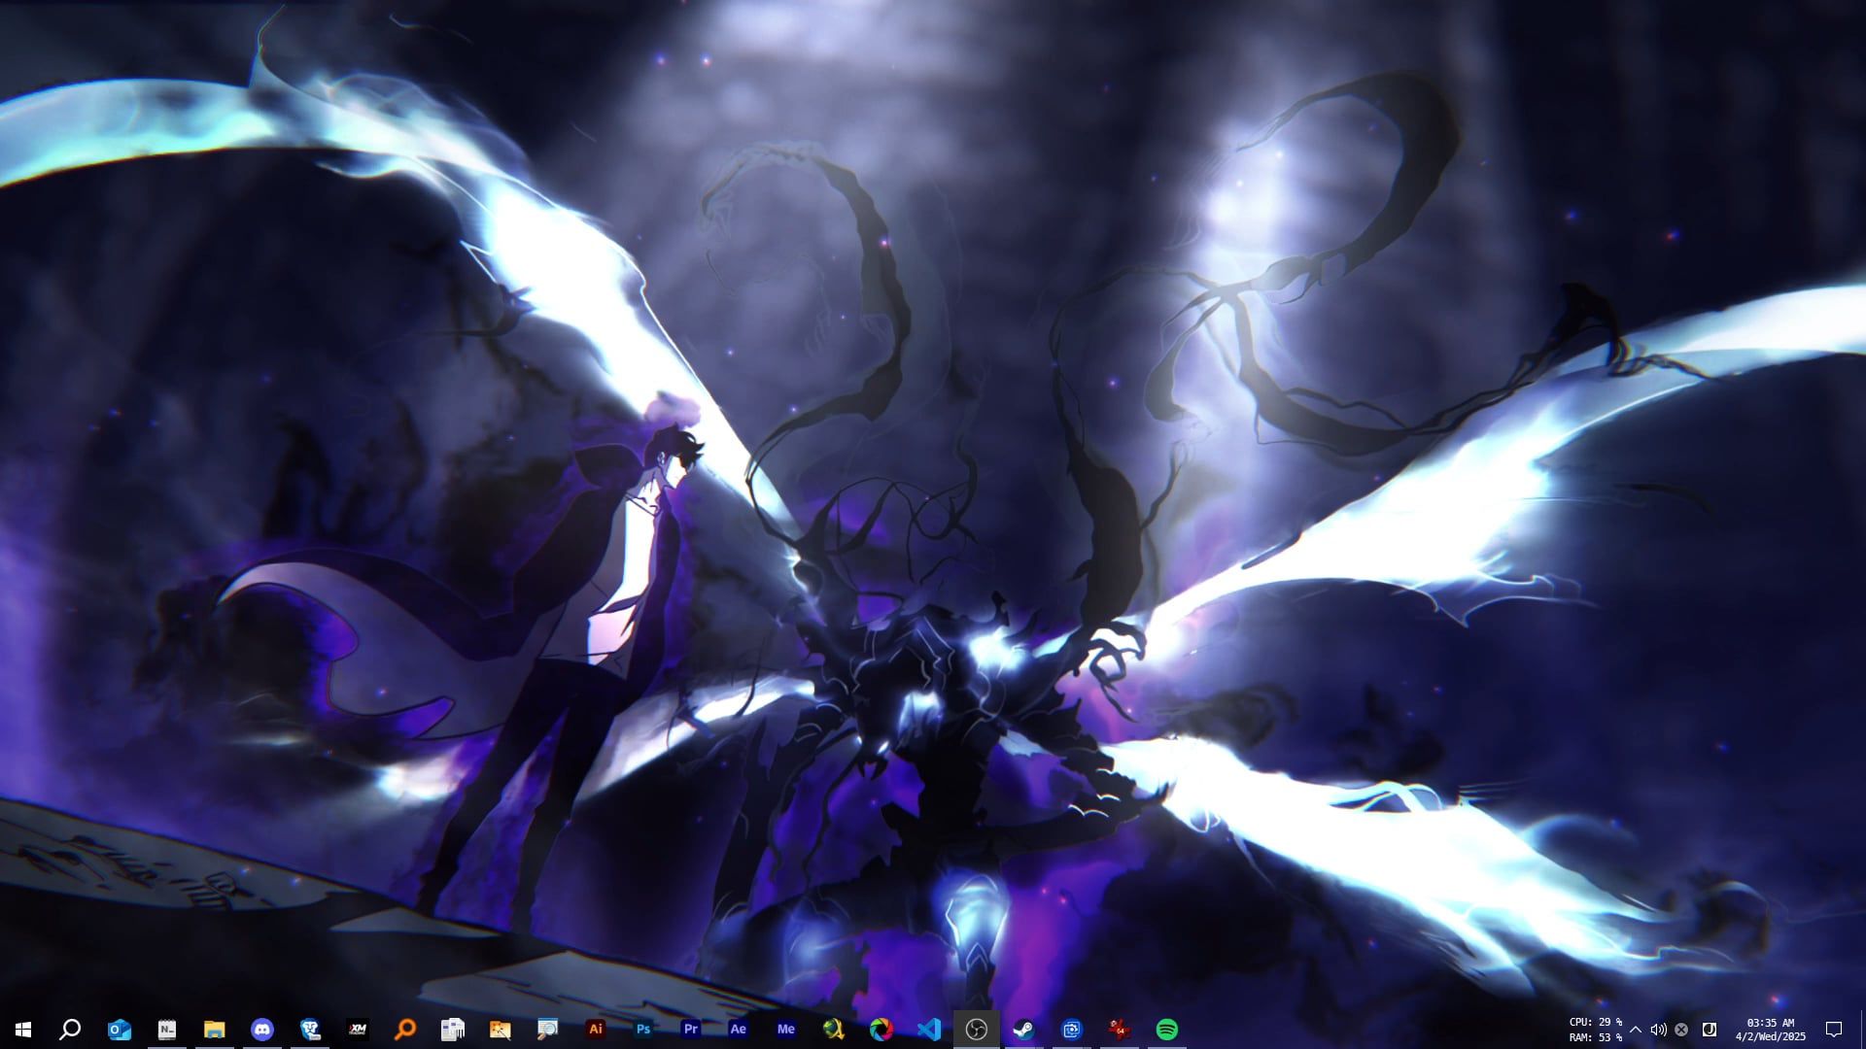The image size is (1866, 1049).
Task: Launch Outlook from the taskbar
Action: [119, 1029]
